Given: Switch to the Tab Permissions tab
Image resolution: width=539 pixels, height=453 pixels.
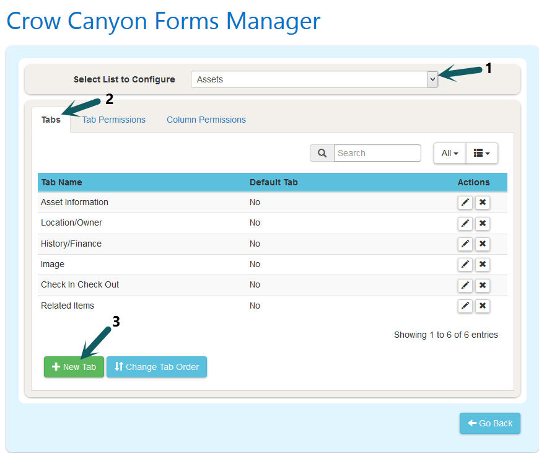Looking at the screenshot, I should pyautogui.click(x=114, y=120).
